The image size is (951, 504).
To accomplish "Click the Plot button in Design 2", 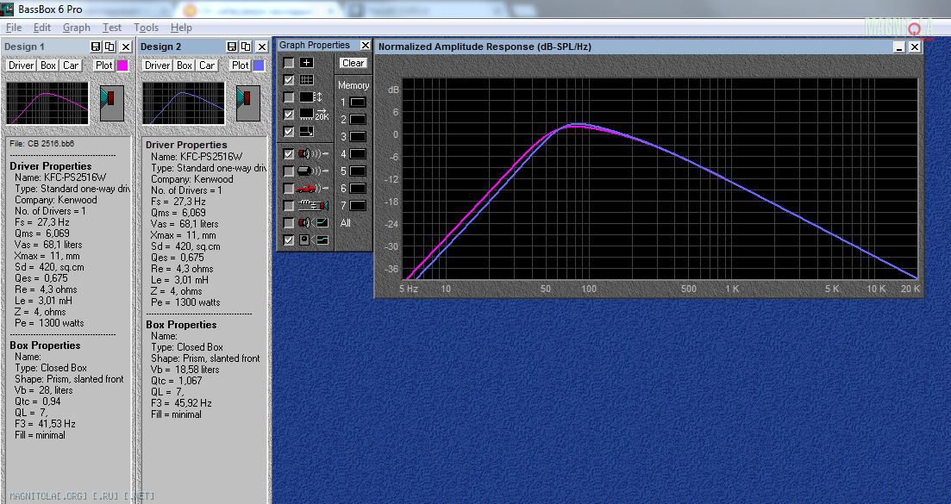I will coord(241,65).
